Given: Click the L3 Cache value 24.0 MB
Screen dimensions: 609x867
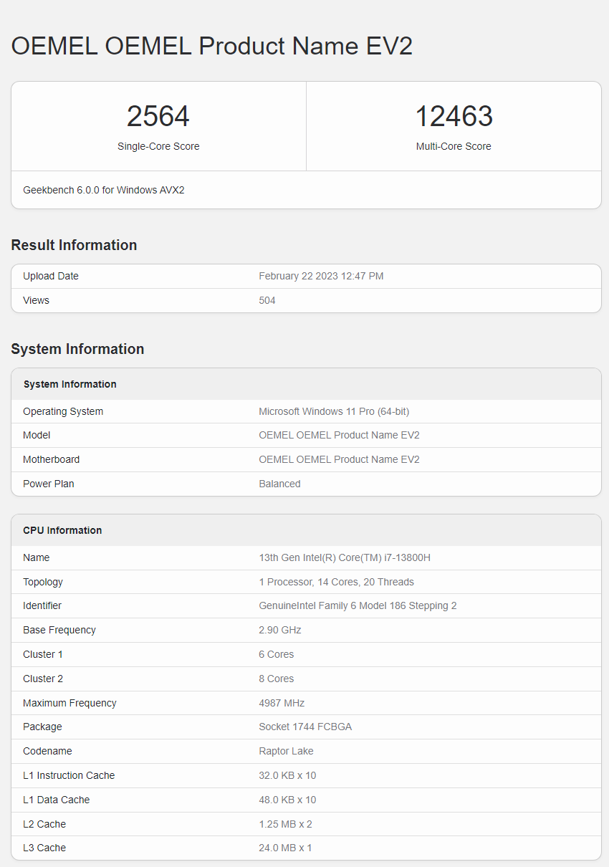Looking at the screenshot, I should [285, 848].
